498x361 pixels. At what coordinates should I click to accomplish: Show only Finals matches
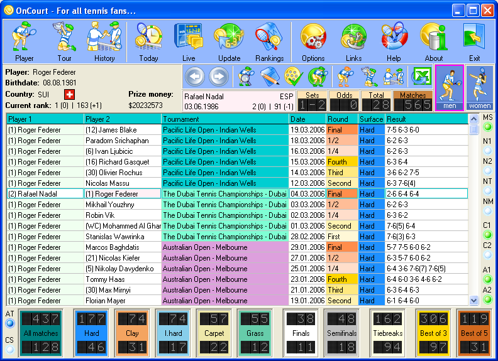[301, 333]
